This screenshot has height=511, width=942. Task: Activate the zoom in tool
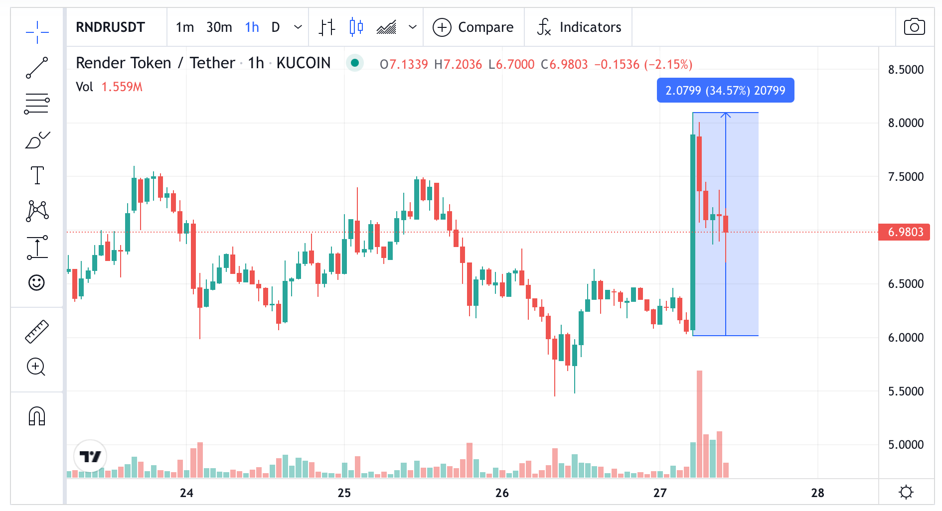37,367
